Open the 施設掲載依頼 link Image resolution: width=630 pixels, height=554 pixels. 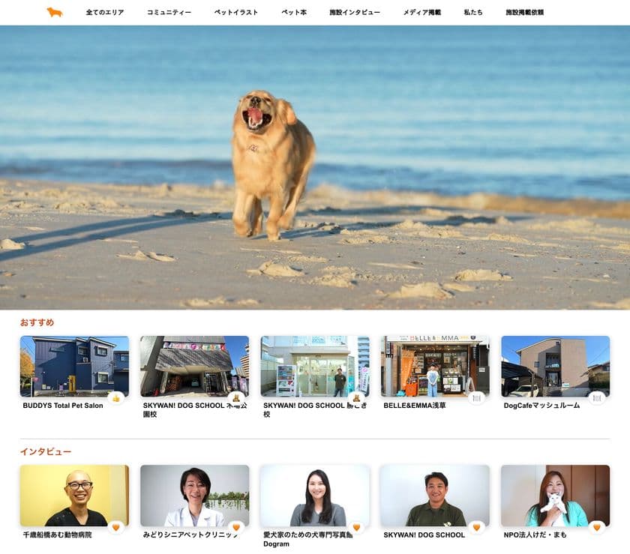tap(524, 13)
